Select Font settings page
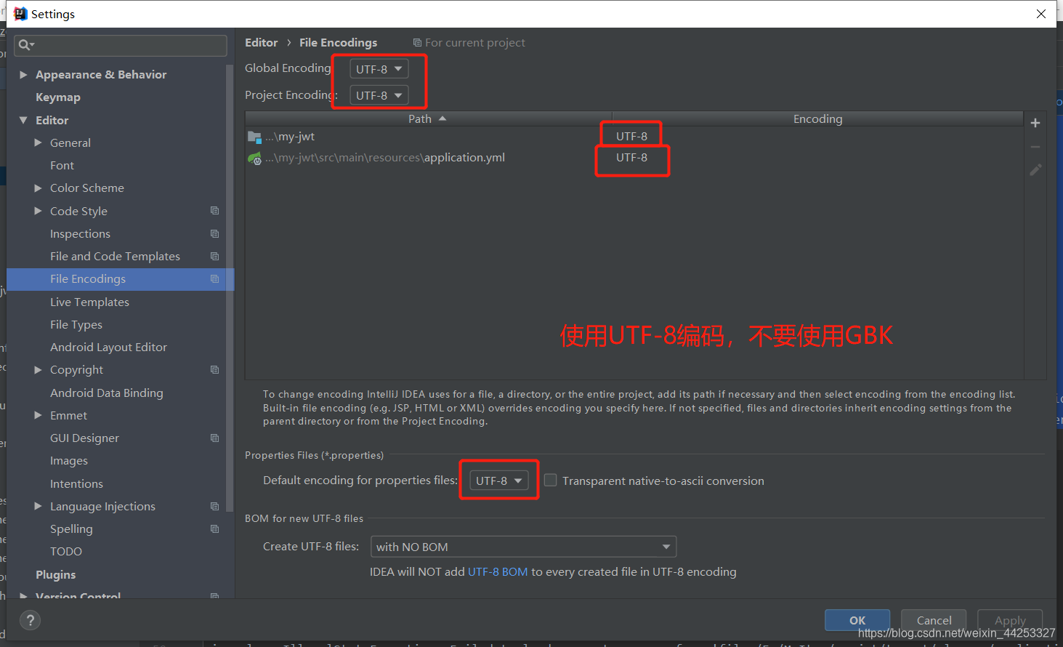This screenshot has width=1063, height=647. (62, 165)
